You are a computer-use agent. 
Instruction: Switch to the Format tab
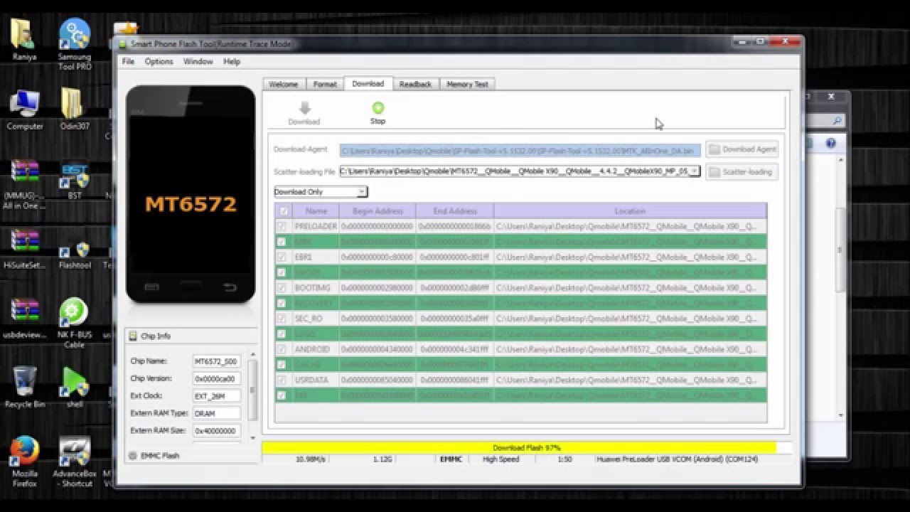coord(325,84)
